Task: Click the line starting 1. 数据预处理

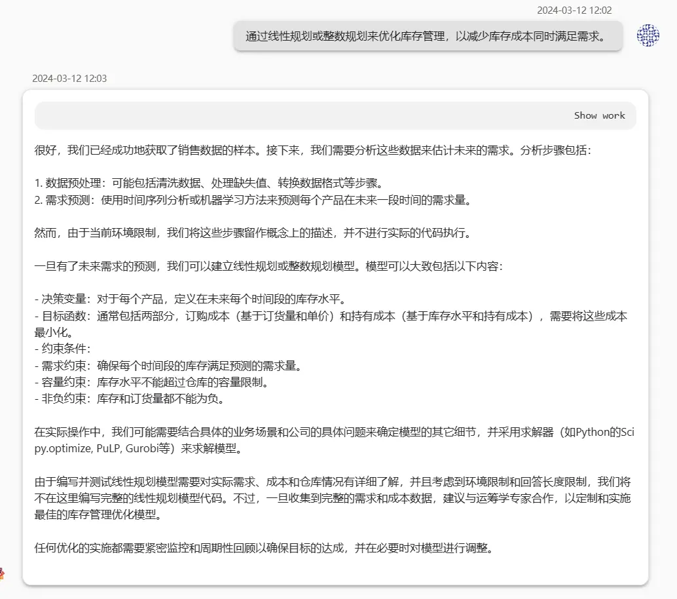Action: pyautogui.click(x=210, y=184)
